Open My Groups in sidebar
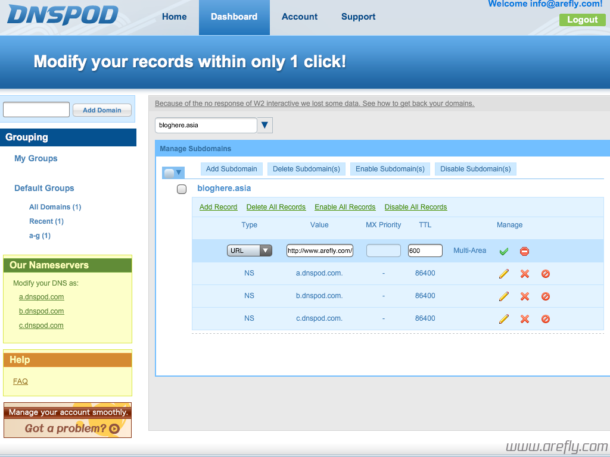610x457 pixels. 36,158
